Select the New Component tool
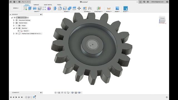Screen dimensions: 178x100 coord(85,8)
